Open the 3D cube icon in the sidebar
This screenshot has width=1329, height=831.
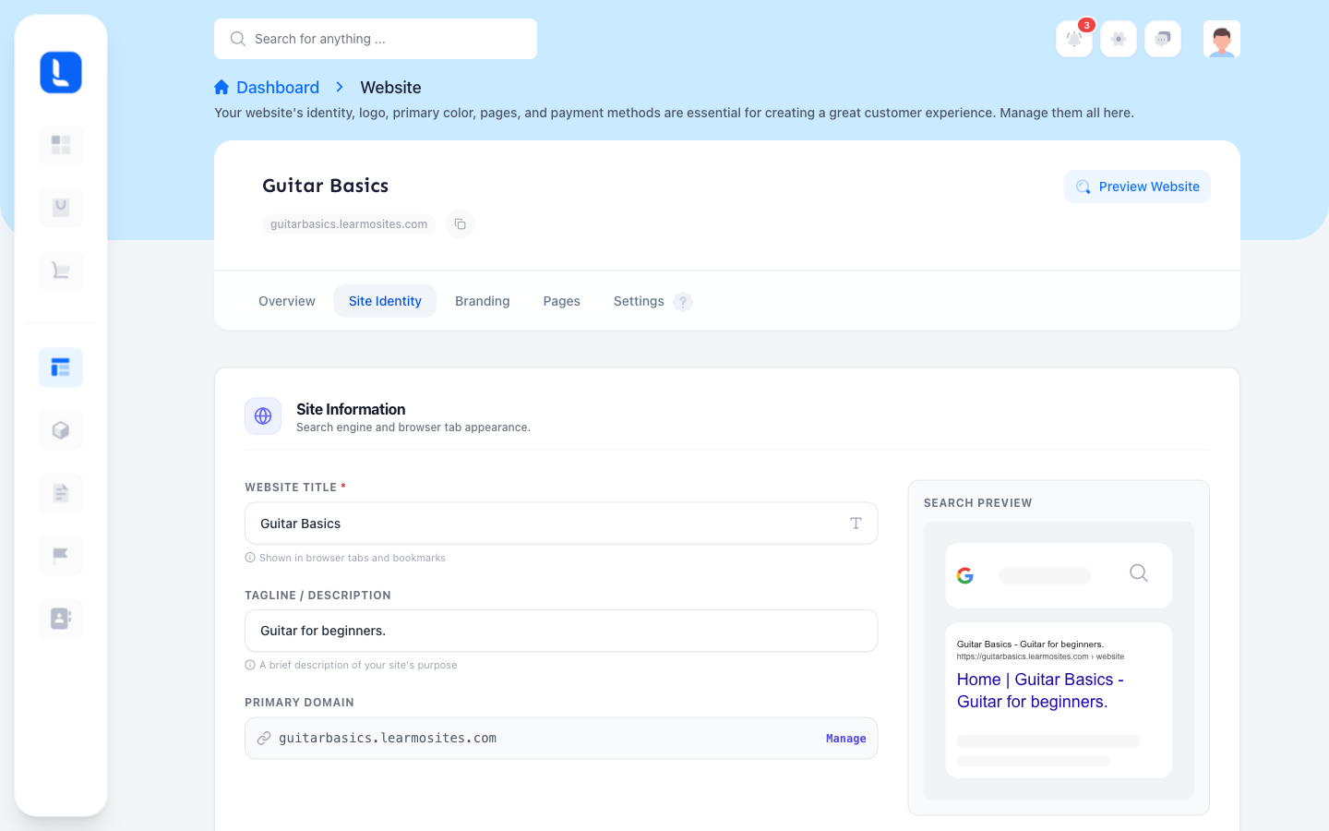point(61,430)
